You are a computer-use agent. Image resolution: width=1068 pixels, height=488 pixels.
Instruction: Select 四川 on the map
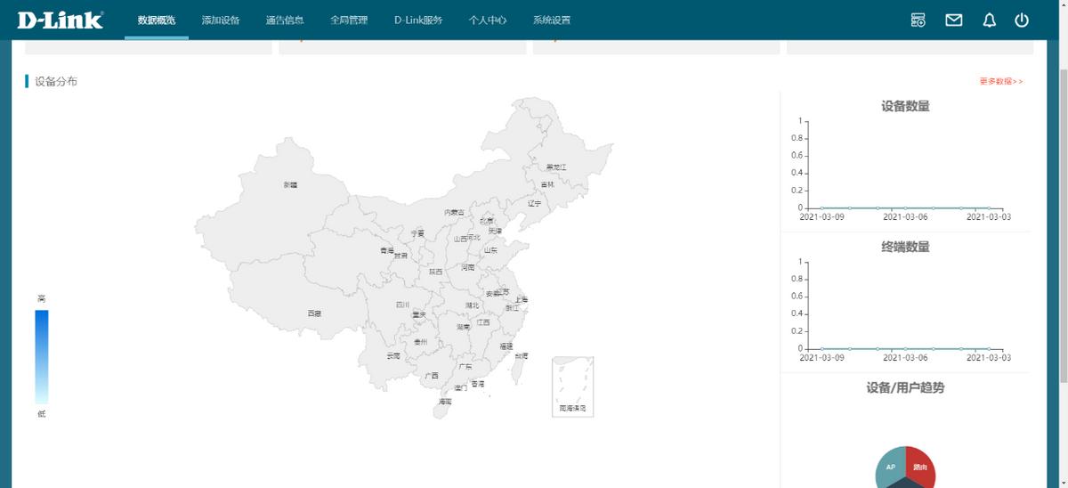403,305
